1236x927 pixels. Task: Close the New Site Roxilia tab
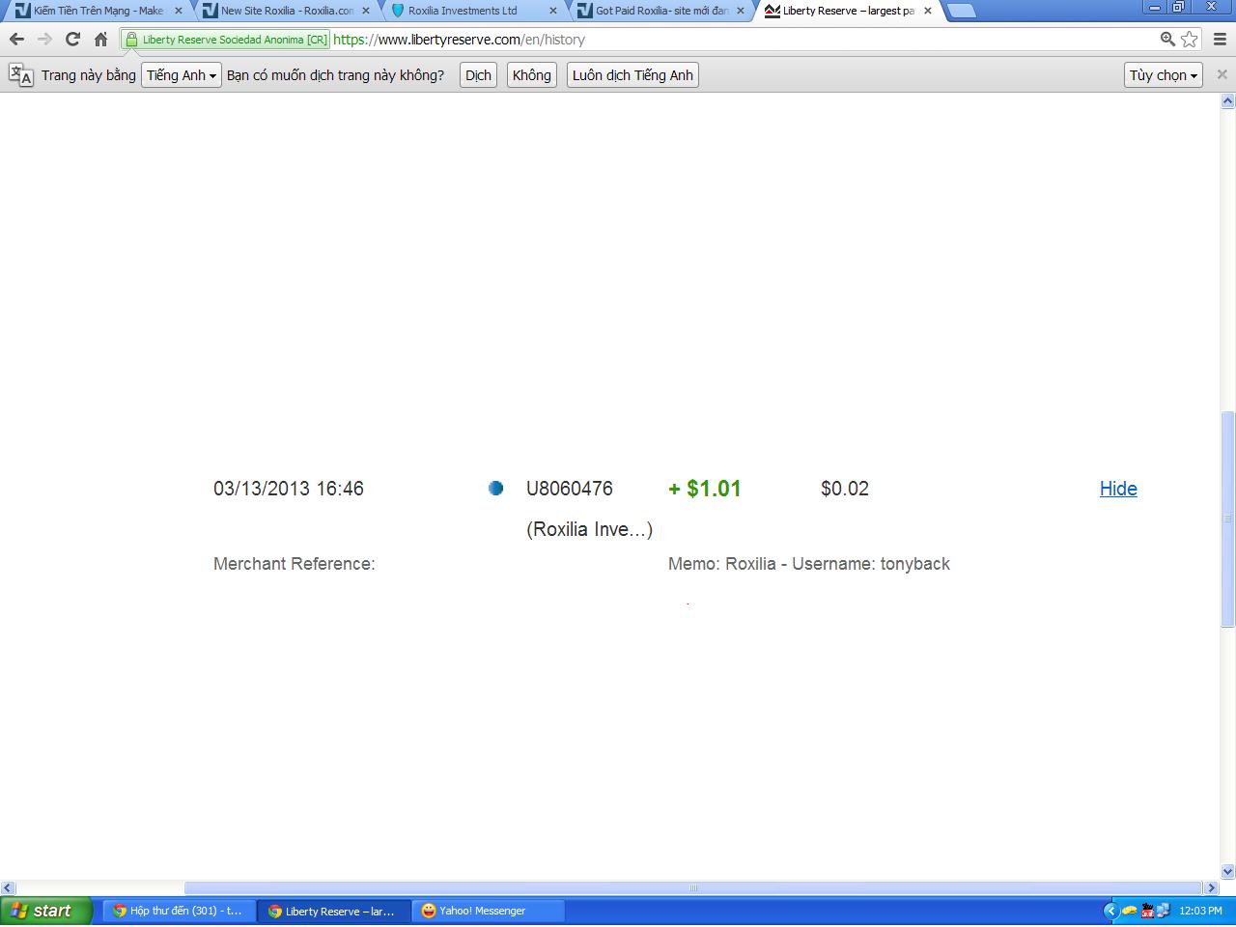(x=366, y=11)
